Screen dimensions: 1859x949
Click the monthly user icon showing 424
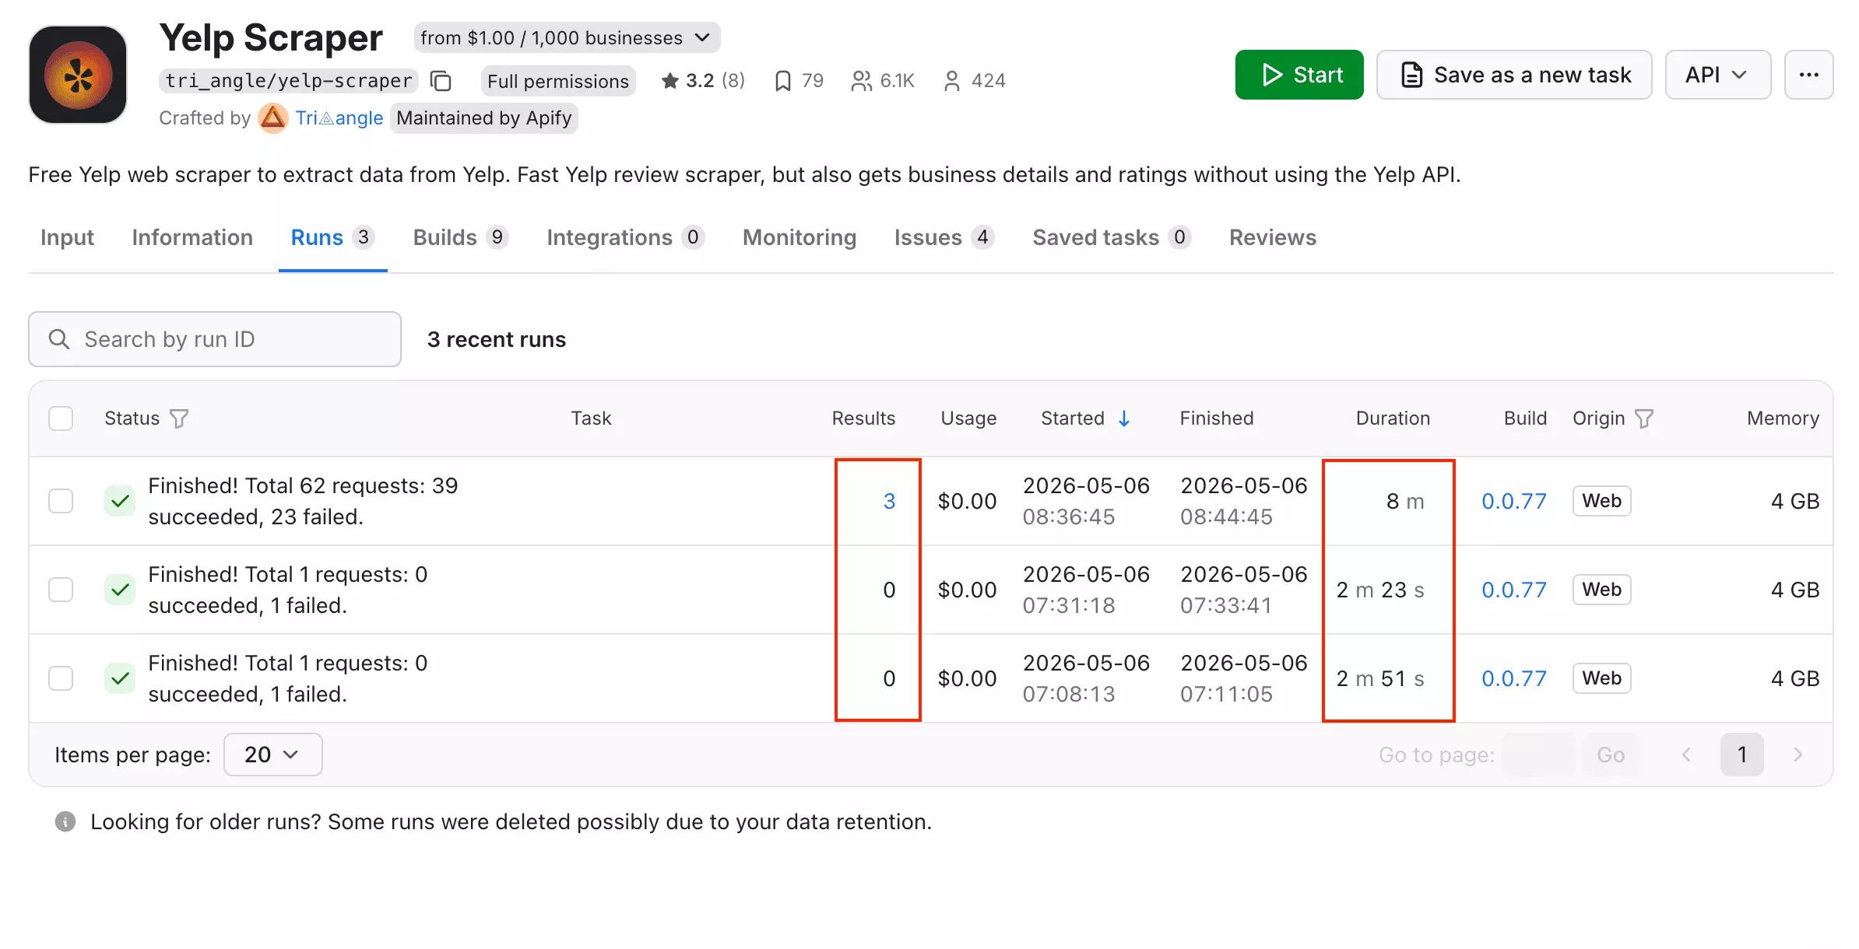pos(951,81)
